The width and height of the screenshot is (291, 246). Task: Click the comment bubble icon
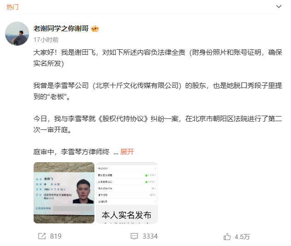click(134, 236)
